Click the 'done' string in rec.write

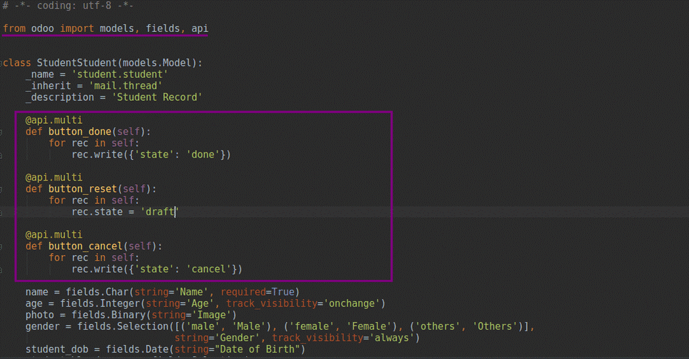tap(203, 154)
